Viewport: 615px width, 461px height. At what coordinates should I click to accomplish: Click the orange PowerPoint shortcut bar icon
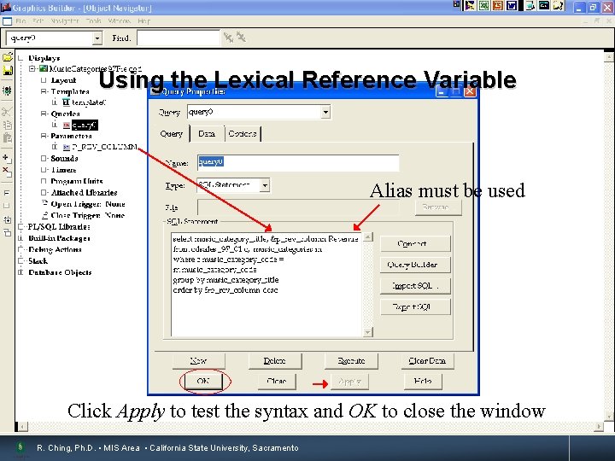(498, 5)
